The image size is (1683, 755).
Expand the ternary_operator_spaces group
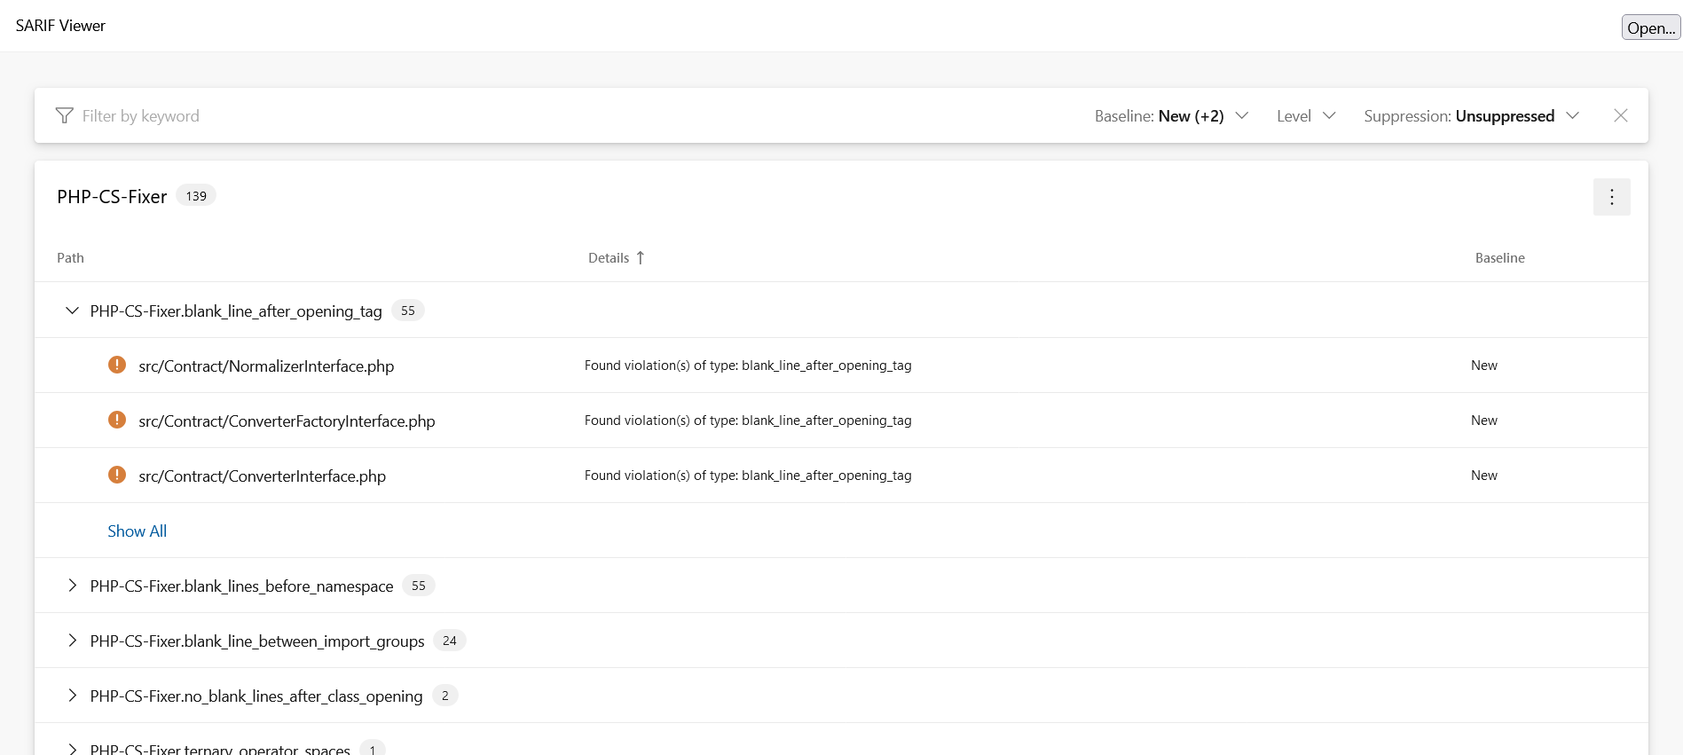pos(72,750)
